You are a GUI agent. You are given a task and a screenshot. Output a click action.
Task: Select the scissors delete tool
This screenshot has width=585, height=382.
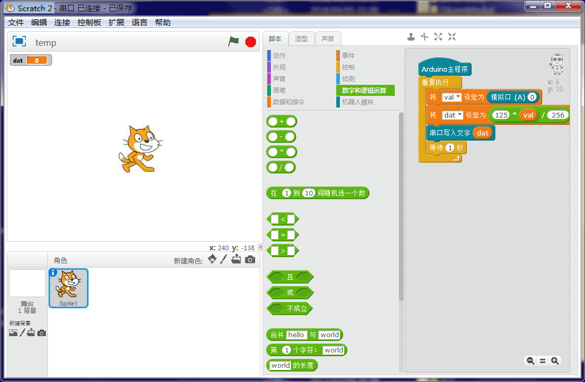click(425, 36)
